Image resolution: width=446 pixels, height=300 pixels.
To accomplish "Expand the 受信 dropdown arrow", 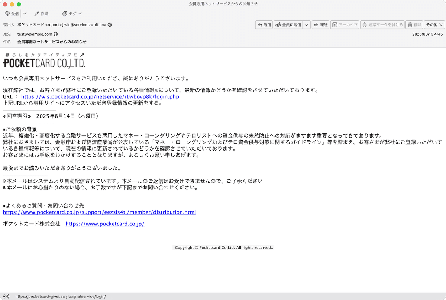I will coord(24,13).
